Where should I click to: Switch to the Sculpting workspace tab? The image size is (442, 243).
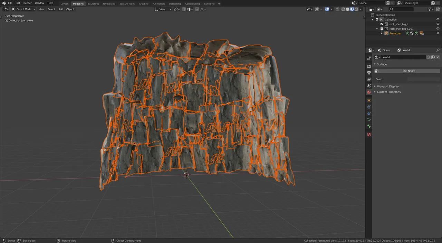pyautogui.click(x=93, y=4)
